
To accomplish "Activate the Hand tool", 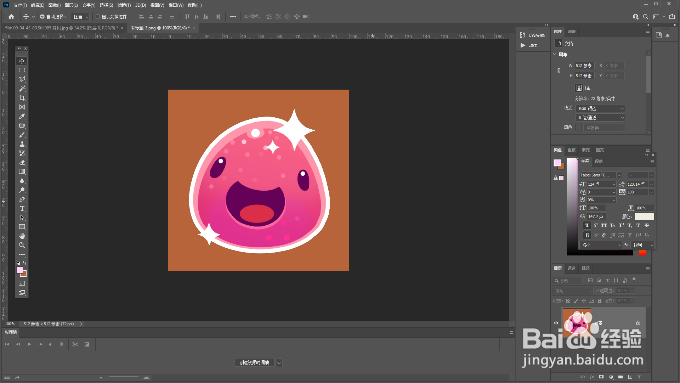I will (x=22, y=236).
